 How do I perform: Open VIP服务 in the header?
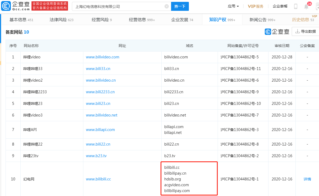click(x=256, y=6)
